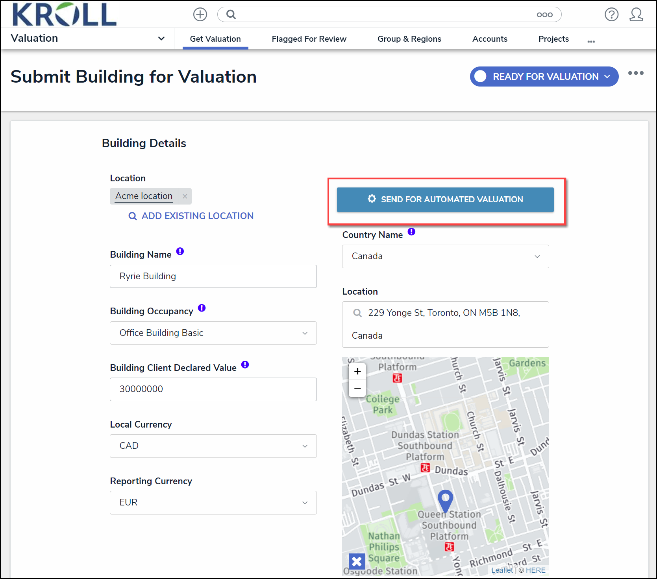Open the Country Name Canada dropdown

click(445, 256)
